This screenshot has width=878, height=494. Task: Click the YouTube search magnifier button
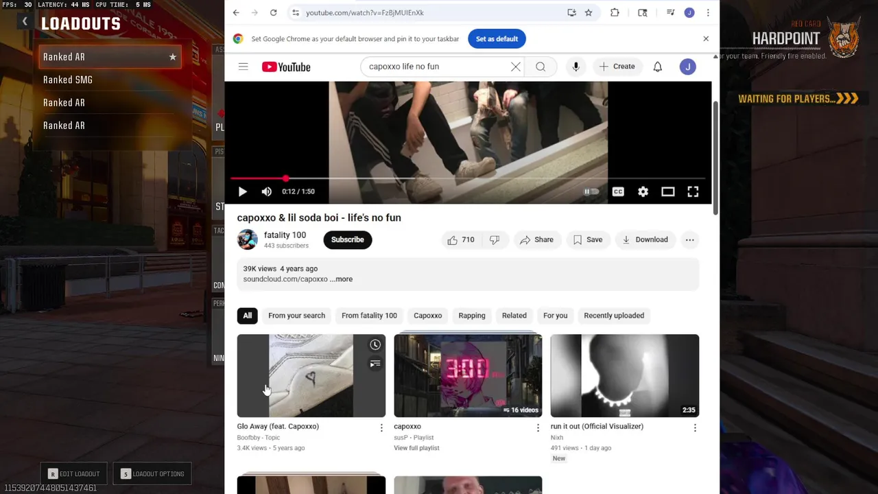tap(541, 67)
